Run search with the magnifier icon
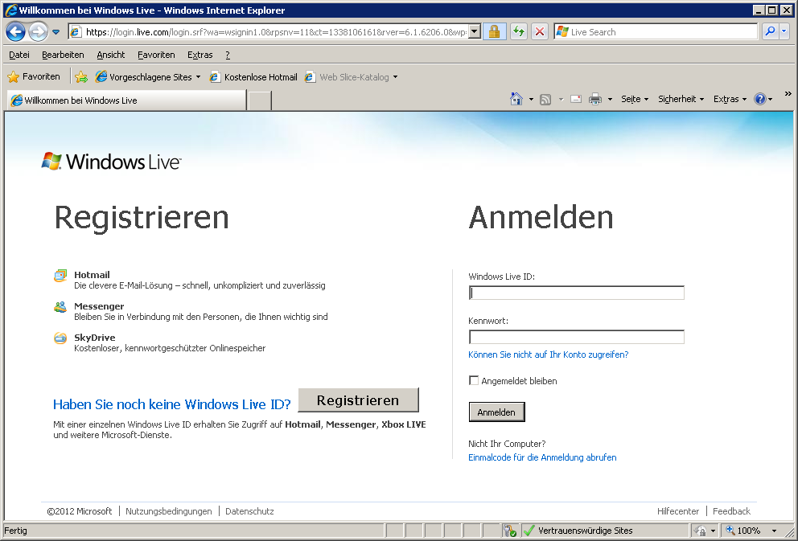This screenshot has width=798, height=541. [x=770, y=31]
